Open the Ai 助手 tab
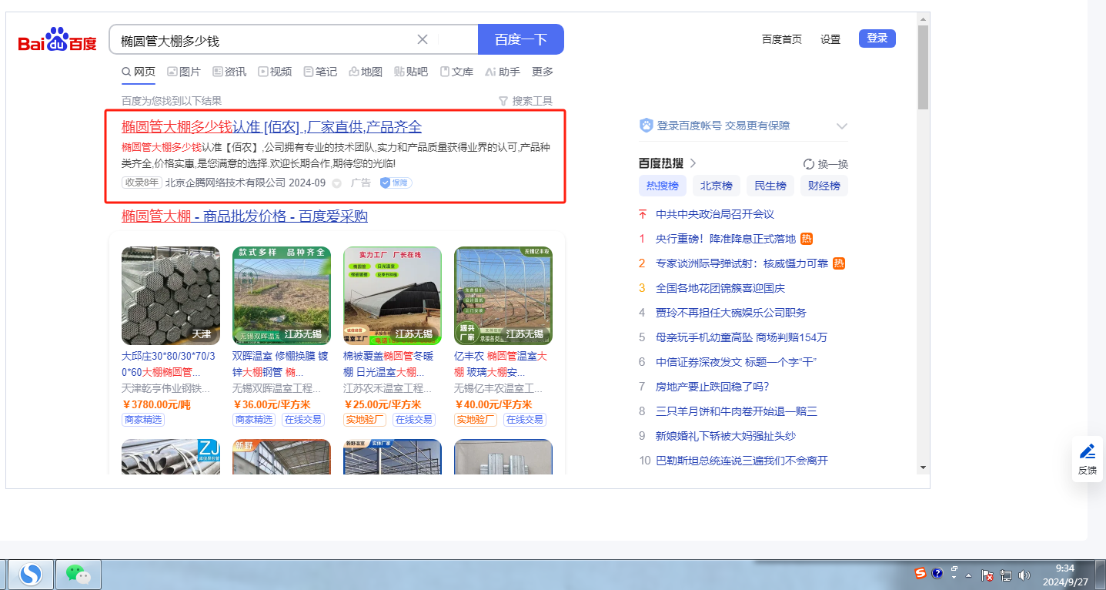1106x590 pixels. point(503,72)
